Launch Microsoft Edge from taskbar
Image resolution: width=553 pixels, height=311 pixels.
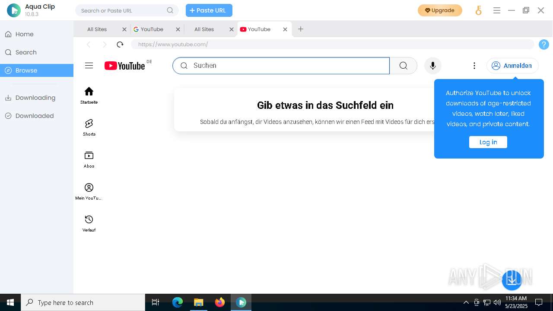(x=178, y=302)
